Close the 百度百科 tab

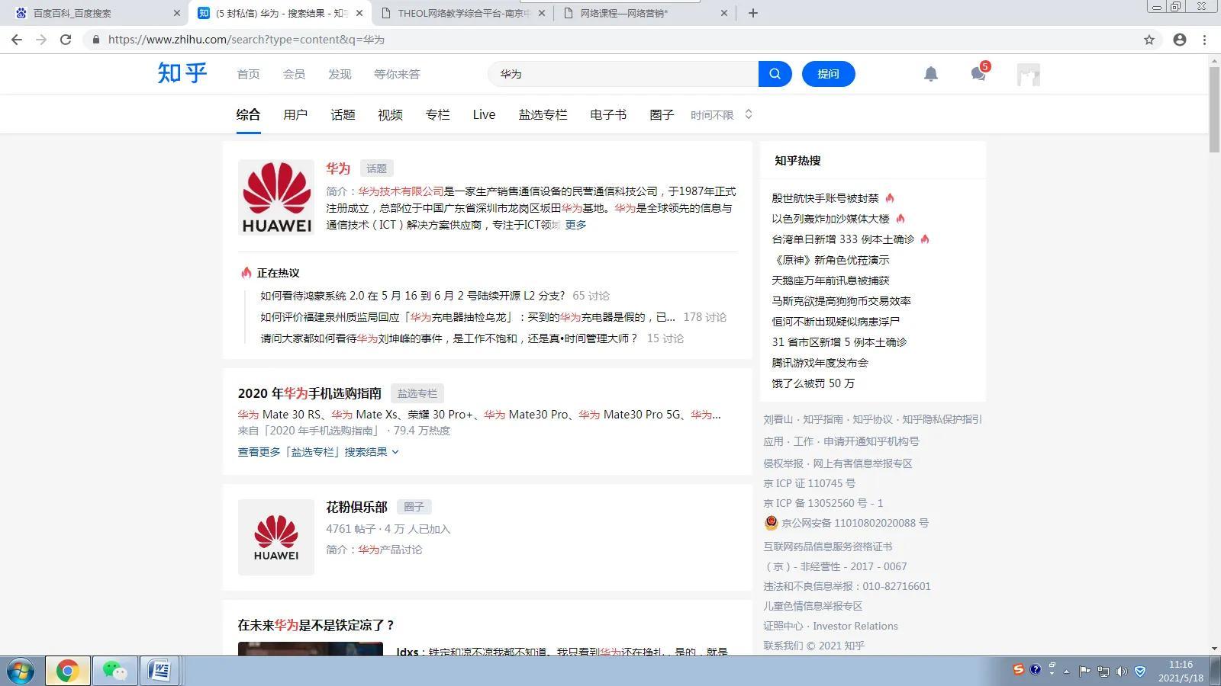[177, 13]
